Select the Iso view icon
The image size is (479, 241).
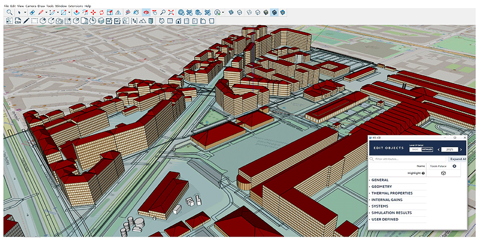(161, 21)
